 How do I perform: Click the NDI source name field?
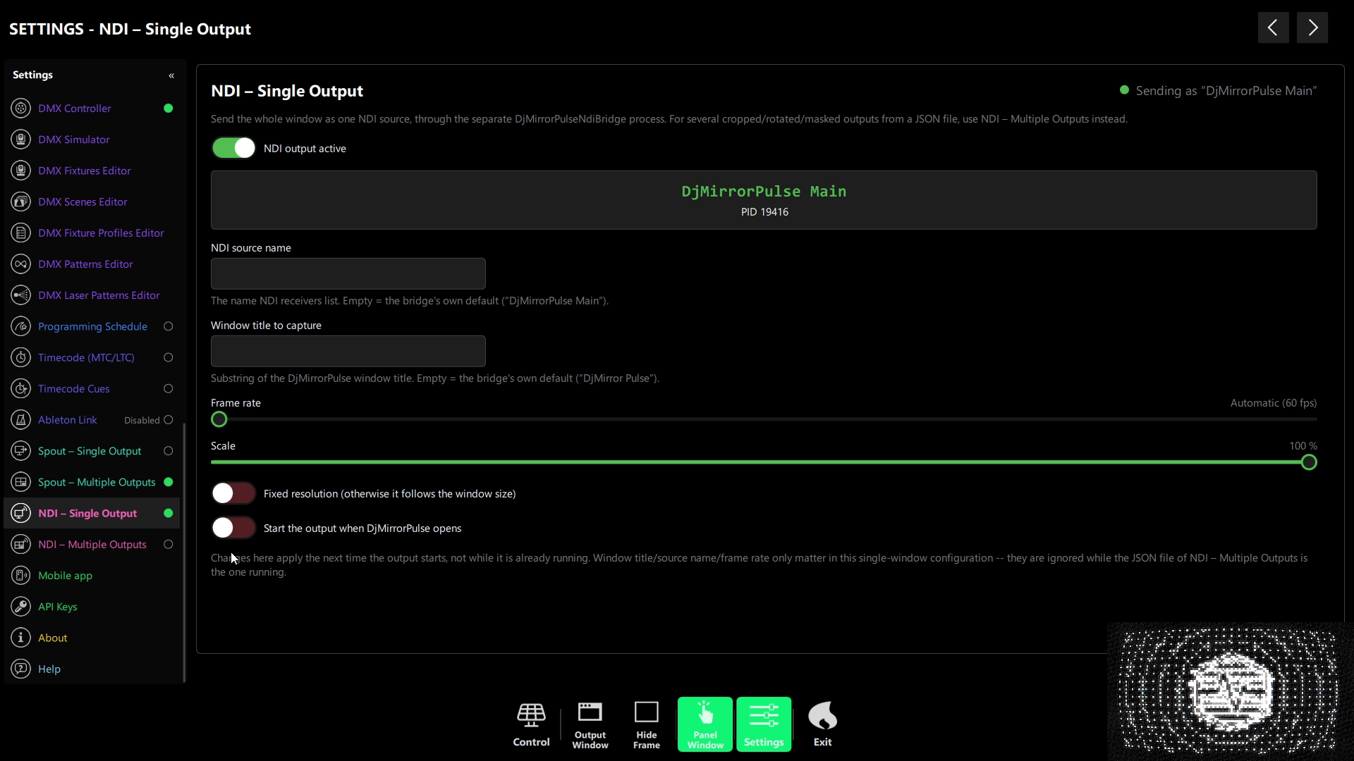[348, 273]
